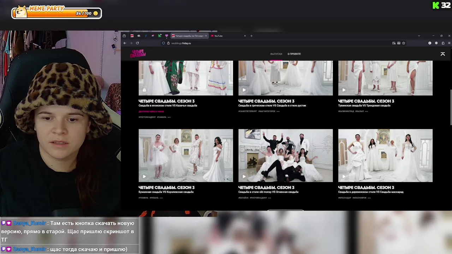This screenshot has height=254, width=452.
Task: Click the pink text under Japanese style card
Action: coord(151,111)
